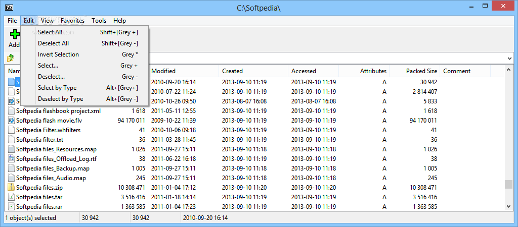Screen dimensions: 518x227
Task: Click size value 3 516 416
Action: [133, 197]
